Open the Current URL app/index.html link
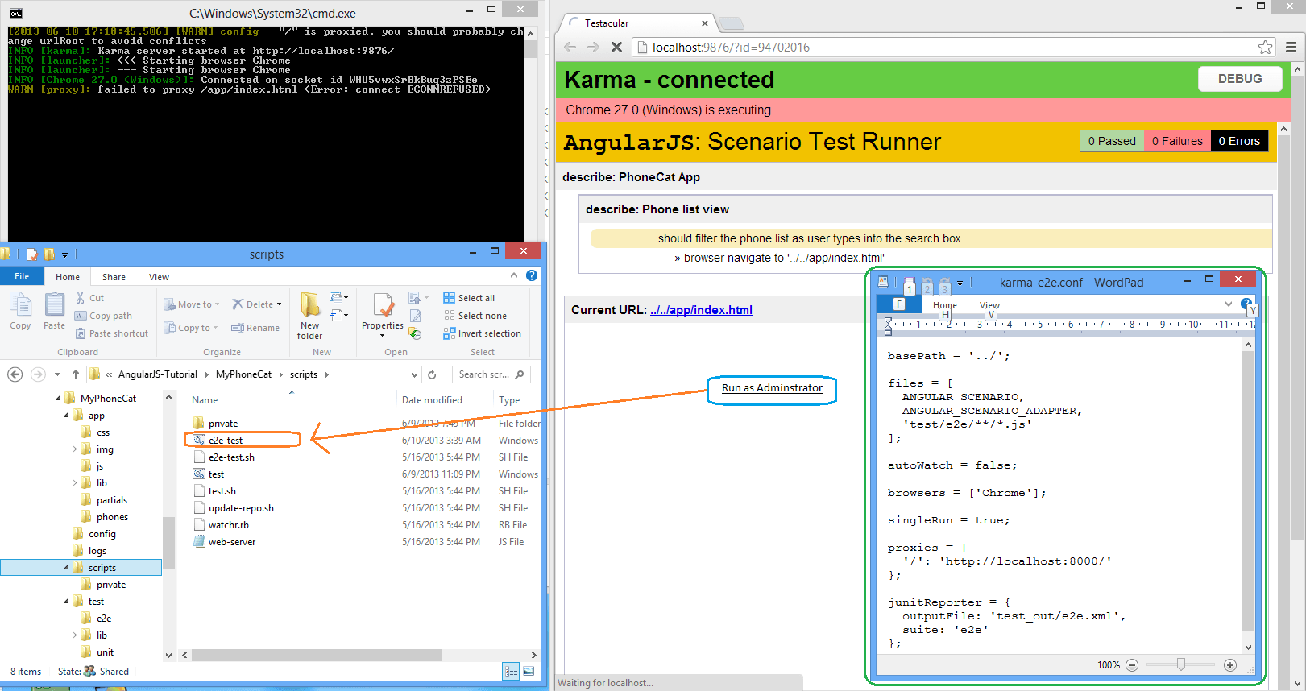This screenshot has height=691, width=1306. click(x=701, y=310)
